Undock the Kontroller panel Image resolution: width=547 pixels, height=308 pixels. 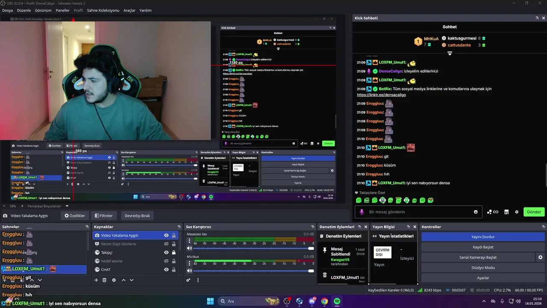tap(543, 227)
